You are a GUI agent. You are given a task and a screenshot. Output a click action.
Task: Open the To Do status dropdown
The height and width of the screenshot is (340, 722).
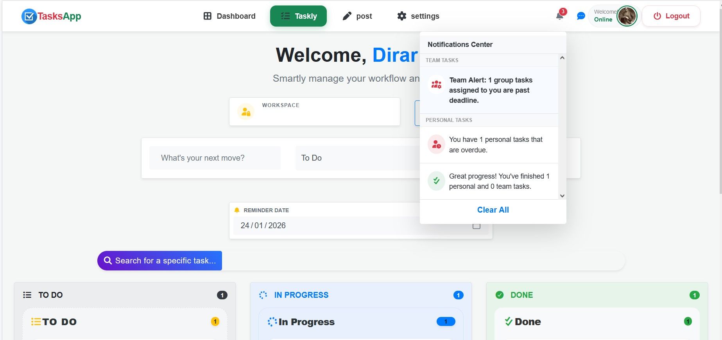click(358, 158)
